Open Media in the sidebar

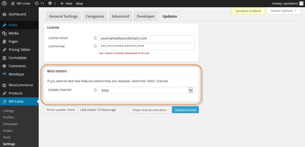(x=14, y=33)
